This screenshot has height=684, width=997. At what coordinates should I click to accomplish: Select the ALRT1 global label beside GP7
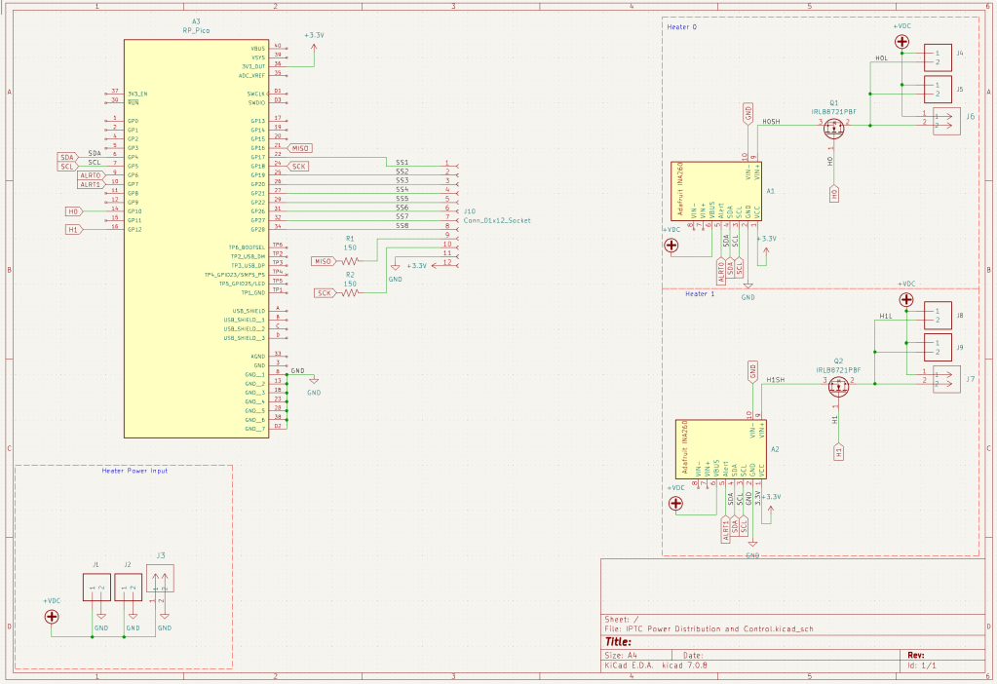coord(91,184)
